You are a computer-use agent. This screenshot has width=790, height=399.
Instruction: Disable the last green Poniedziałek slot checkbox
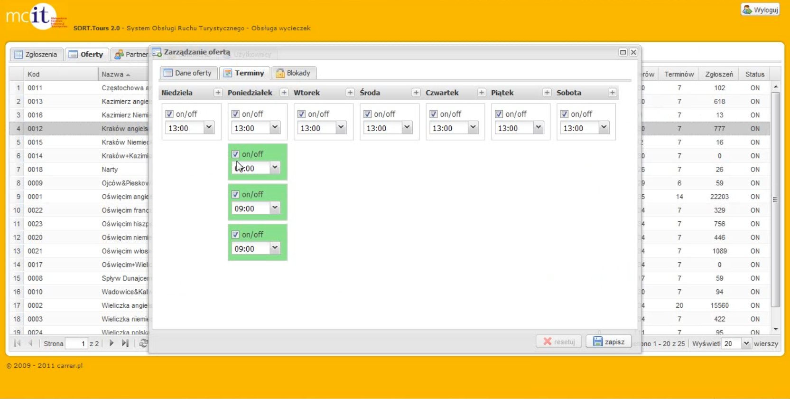tap(235, 235)
